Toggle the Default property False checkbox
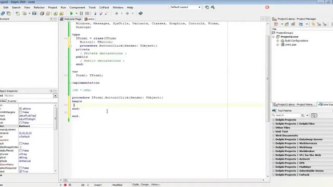The image size is (333, 187). pos(21,143)
